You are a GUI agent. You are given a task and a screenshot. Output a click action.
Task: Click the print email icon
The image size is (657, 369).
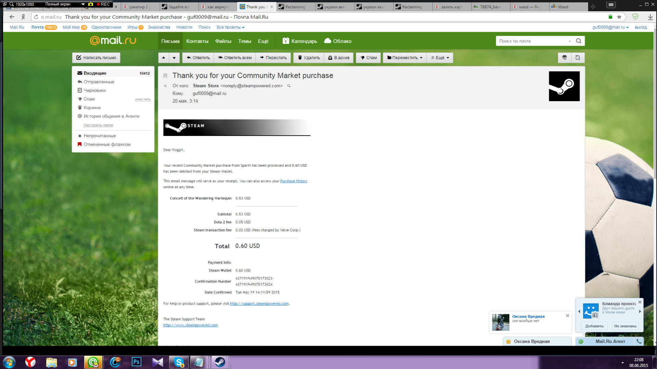click(564, 57)
